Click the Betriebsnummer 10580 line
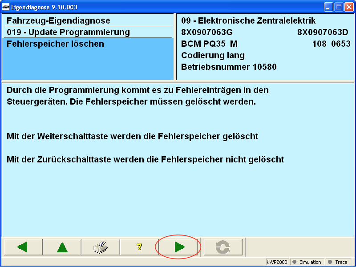This screenshot has height=267, width=356. 229,67
